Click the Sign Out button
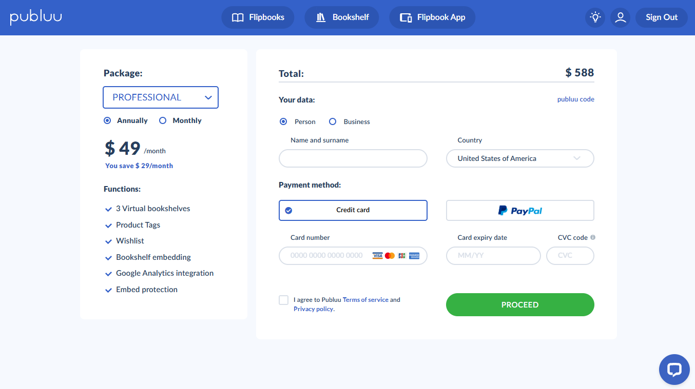Image resolution: width=695 pixels, height=389 pixels. pos(661,17)
